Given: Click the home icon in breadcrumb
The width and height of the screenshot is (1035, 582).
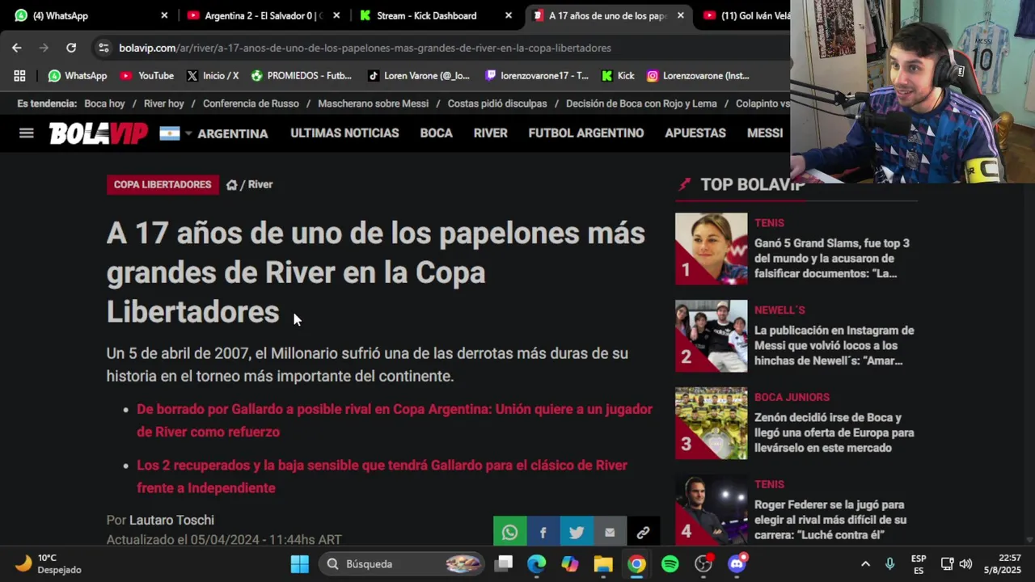Looking at the screenshot, I should coord(232,184).
